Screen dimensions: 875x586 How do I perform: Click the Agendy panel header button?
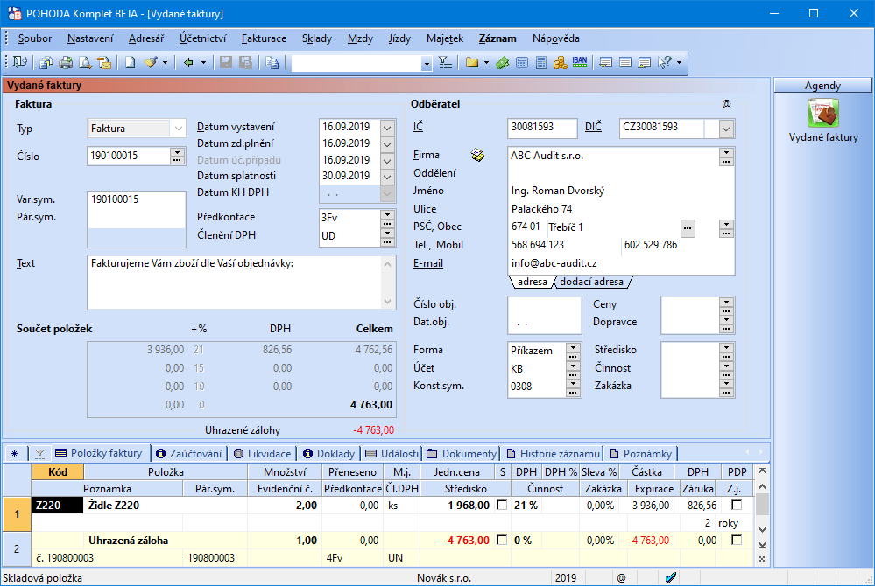coord(822,85)
